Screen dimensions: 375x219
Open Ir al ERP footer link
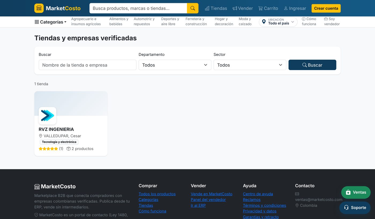point(198,205)
